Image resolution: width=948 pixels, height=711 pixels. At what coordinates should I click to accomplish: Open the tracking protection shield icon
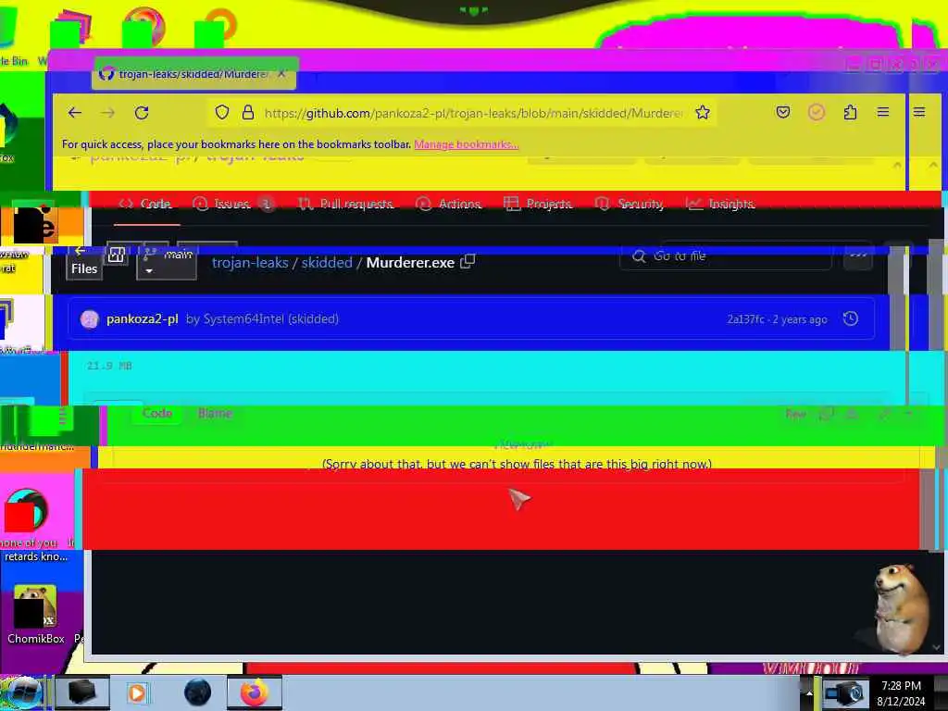coord(222,112)
